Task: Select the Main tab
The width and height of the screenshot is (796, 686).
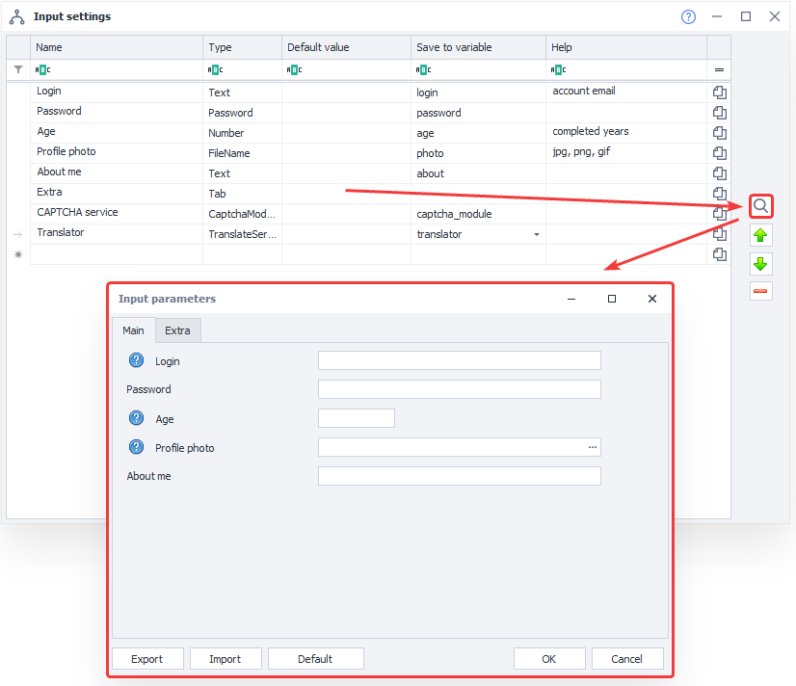Action: coord(133,330)
